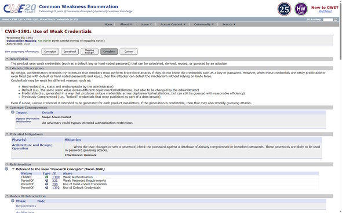342x213 pixels.
Task: Focus the ID Lookup input field
Action: [x=328, y=19]
